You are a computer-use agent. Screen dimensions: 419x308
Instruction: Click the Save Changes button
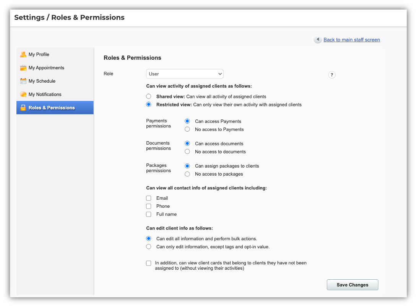[x=352, y=285]
